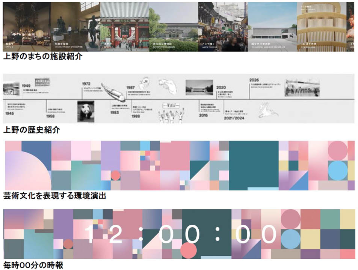Image resolution: width=358 pixels, height=270 pixels.
Task: Select the 1987 timeline year
Action: tap(131, 87)
